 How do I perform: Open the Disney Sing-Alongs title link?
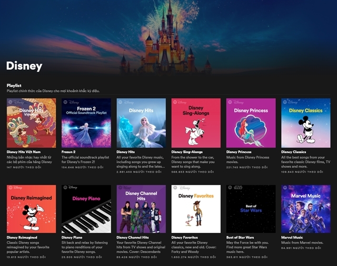(x=187, y=152)
